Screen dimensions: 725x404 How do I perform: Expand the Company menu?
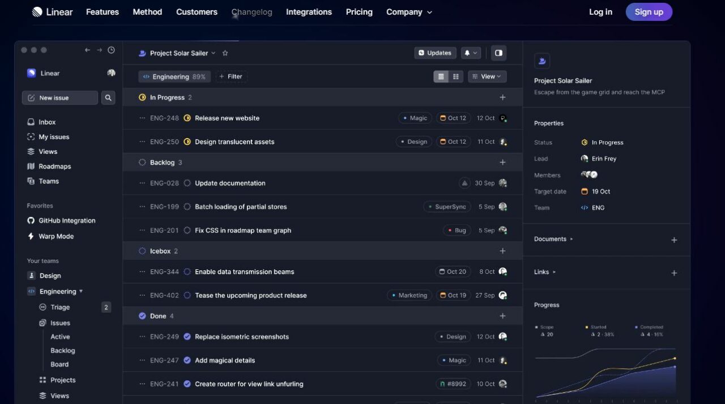[409, 12]
